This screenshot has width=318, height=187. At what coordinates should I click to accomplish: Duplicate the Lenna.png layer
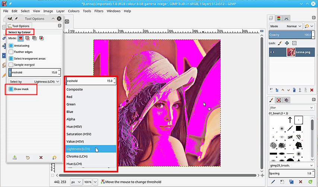pos(294,90)
